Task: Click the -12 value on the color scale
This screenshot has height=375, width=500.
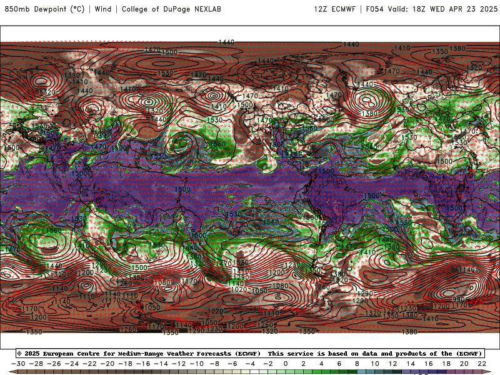Action: click(179, 364)
